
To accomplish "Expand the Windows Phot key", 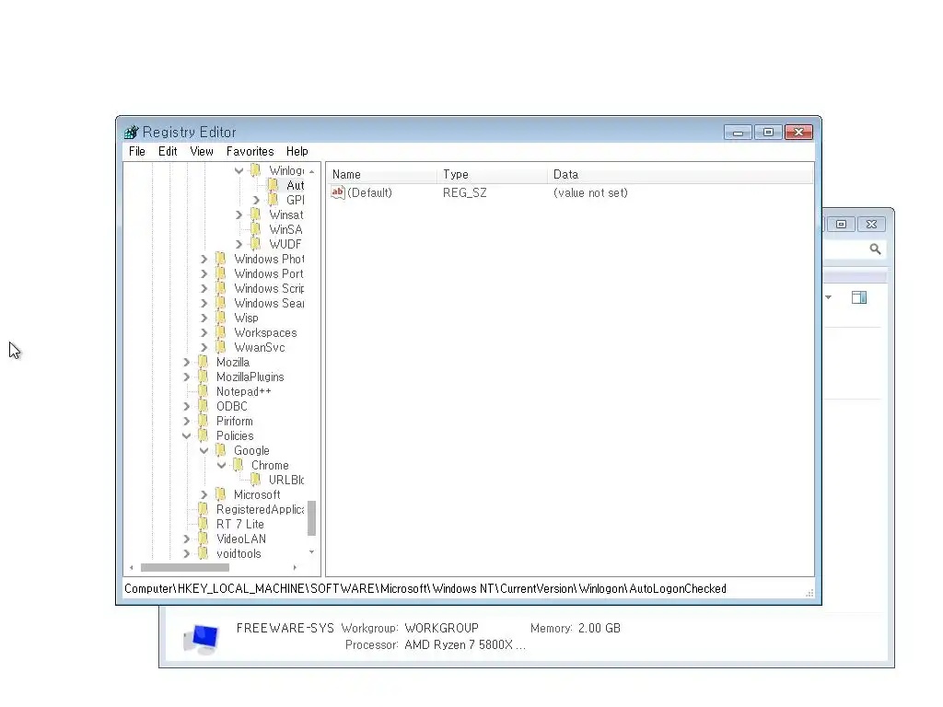I will pyautogui.click(x=204, y=259).
